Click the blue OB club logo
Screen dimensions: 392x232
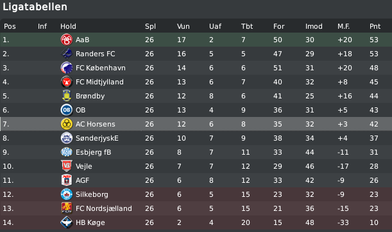(x=67, y=110)
